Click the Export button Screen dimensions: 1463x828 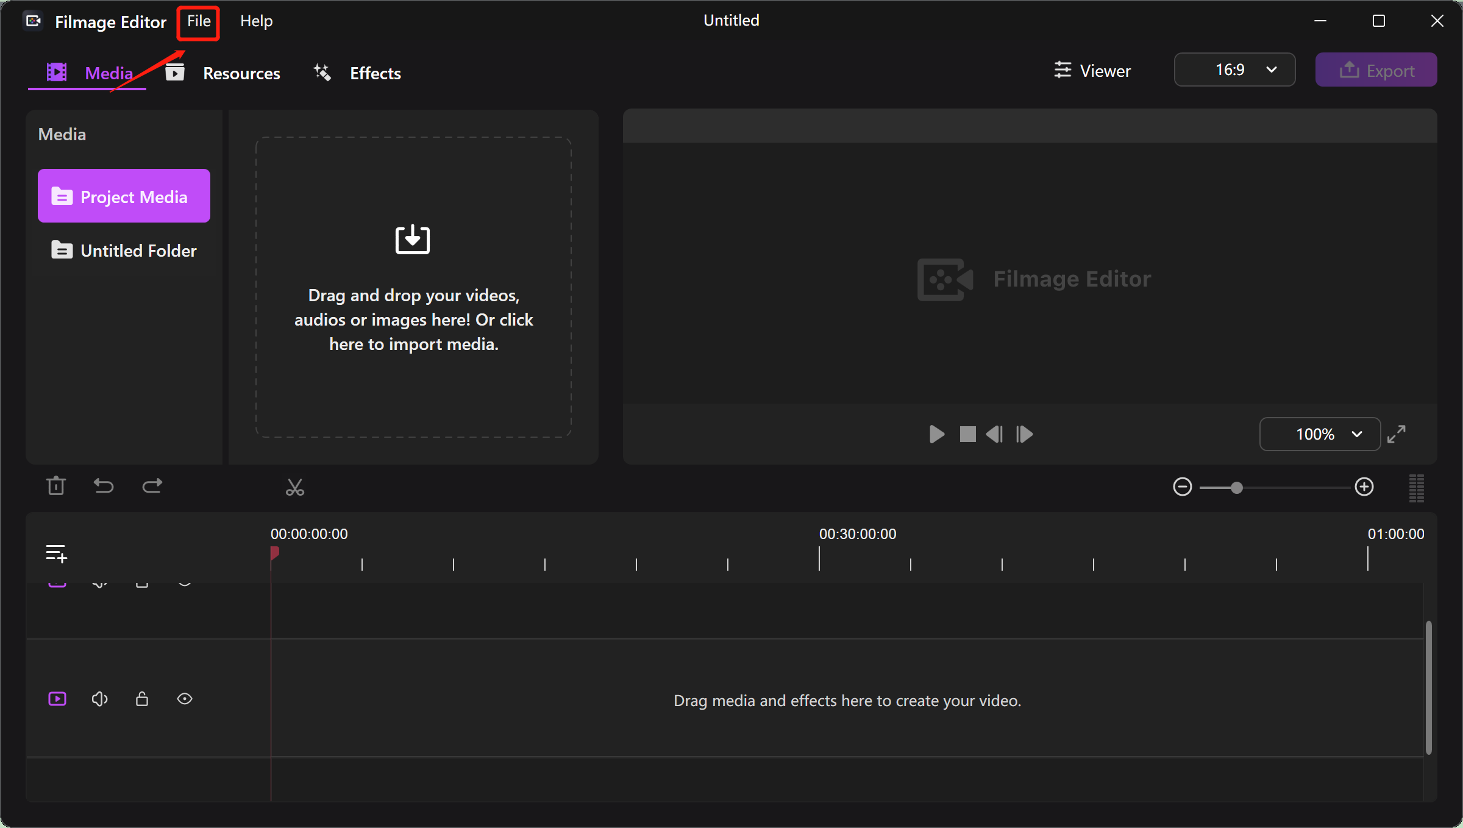tap(1376, 70)
